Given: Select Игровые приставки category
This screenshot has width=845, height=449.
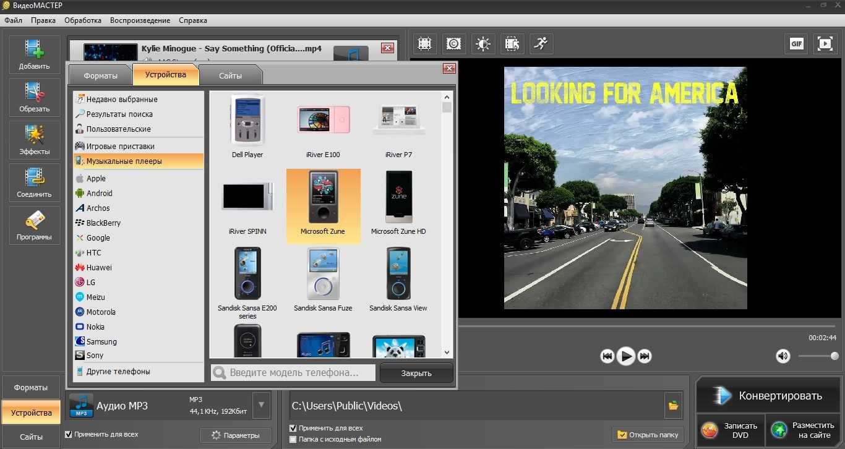Looking at the screenshot, I should [139, 146].
